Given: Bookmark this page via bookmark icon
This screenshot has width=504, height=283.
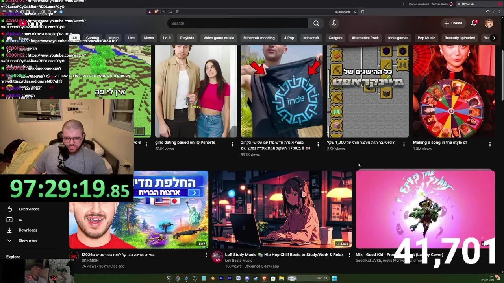Looking at the screenshot, I should coord(363,12).
